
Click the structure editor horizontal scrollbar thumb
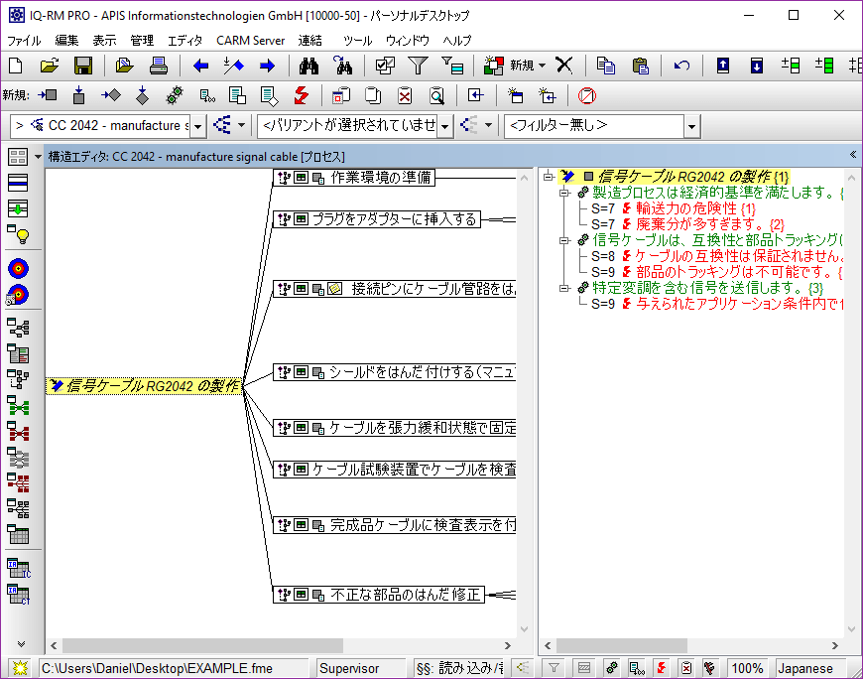coord(202,645)
